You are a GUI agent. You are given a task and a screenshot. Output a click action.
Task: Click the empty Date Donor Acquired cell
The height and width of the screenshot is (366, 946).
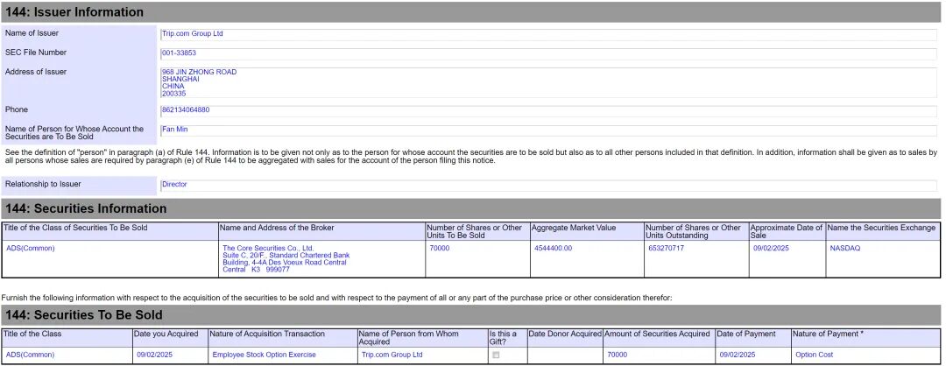565,355
